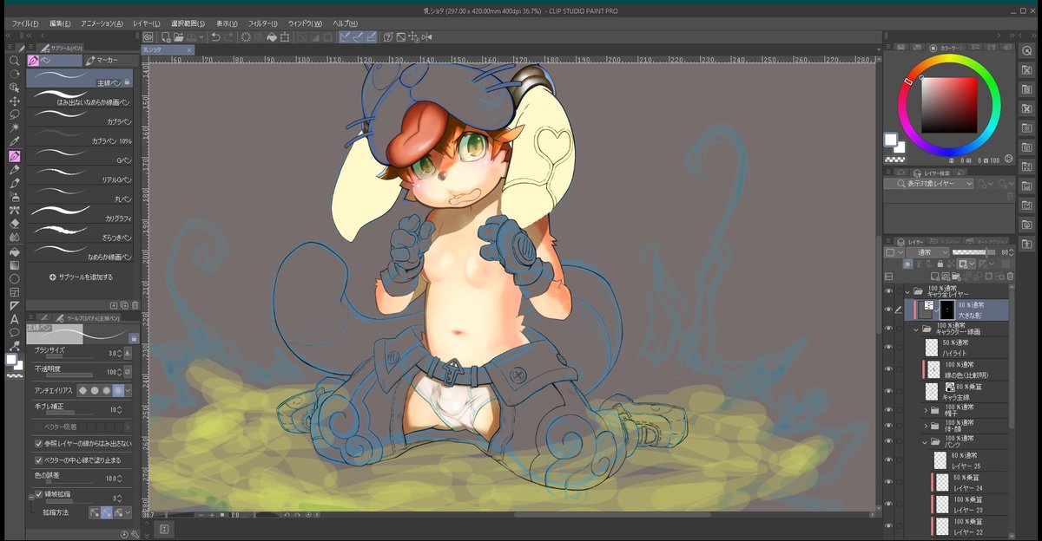Select the Blend tool
The width and height of the screenshot is (1042, 541).
(x=14, y=238)
